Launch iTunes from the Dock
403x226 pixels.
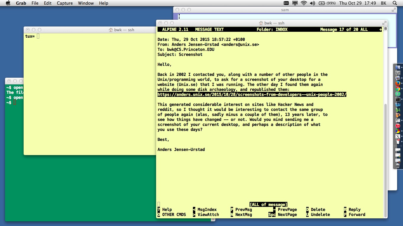(398, 126)
